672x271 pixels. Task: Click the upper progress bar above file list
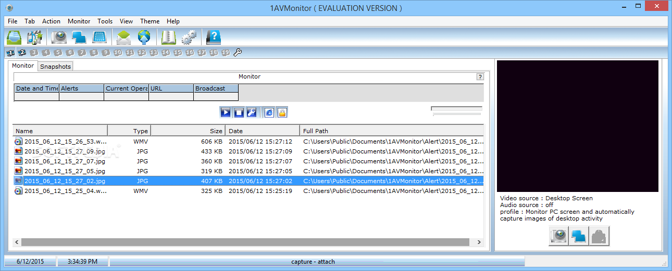[x=456, y=108]
